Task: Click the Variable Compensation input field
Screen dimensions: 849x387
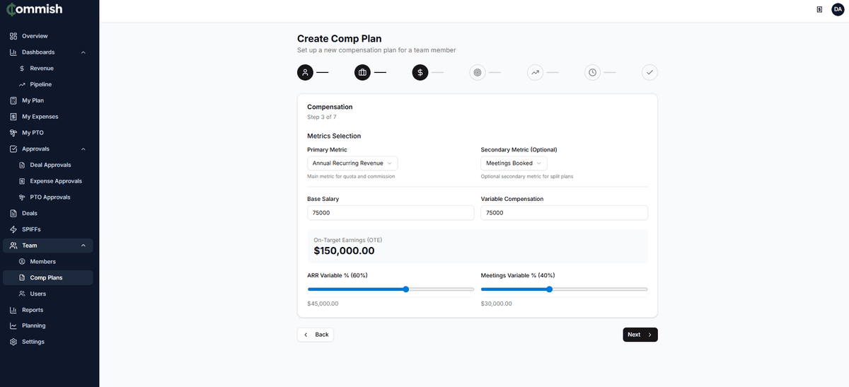Action: tap(565, 213)
